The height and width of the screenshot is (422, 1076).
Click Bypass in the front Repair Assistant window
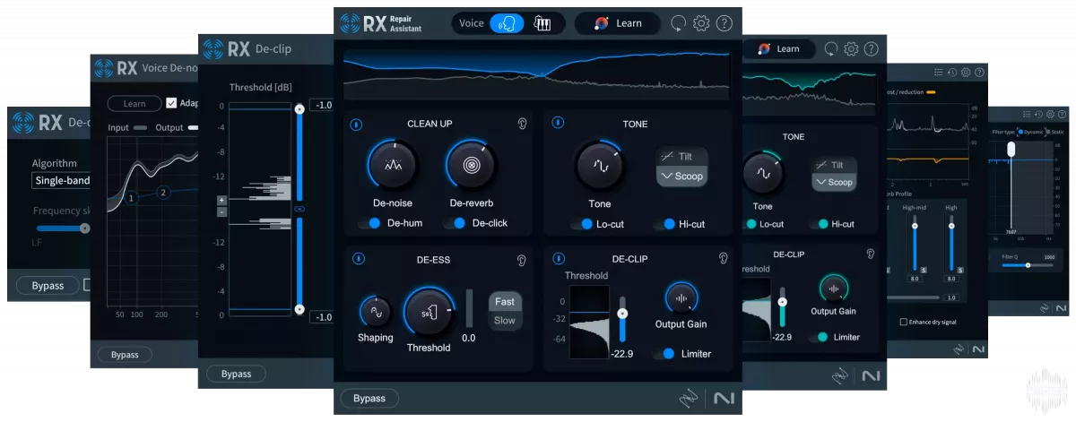[x=369, y=398]
